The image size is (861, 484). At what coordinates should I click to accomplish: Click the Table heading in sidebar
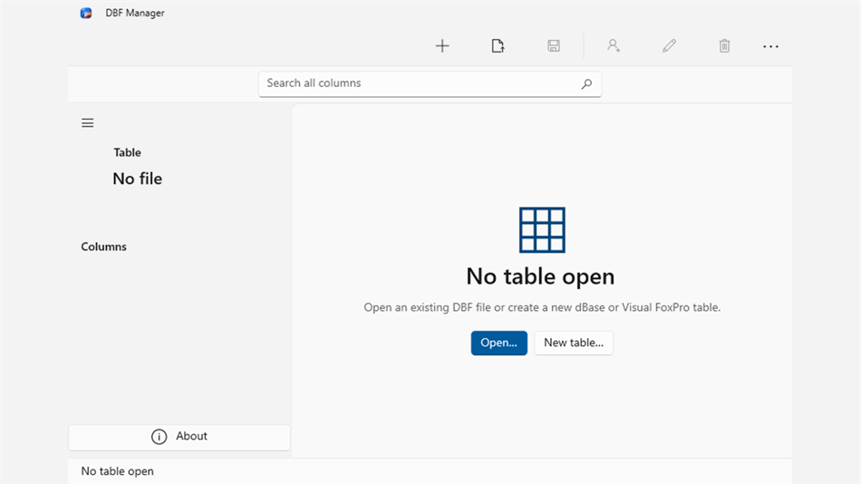[x=128, y=153]
